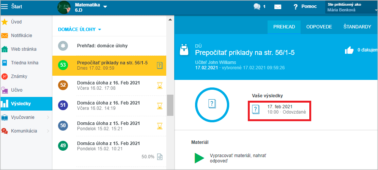Expand the Vyučovanie submenu arrow
The height and width of the screenshot is (170, 378).
tap(48, 118)
